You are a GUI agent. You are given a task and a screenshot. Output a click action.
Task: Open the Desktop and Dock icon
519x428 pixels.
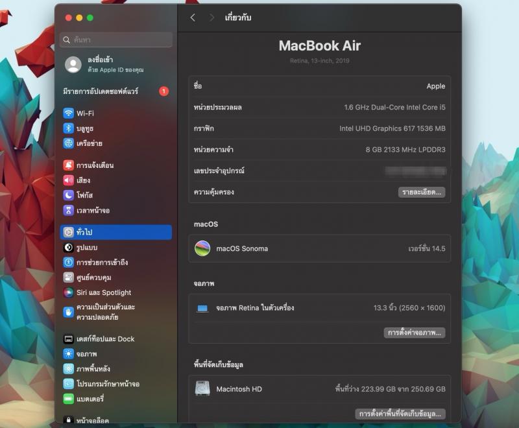[69, 339]
